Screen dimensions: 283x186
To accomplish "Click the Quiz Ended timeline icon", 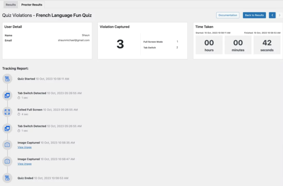I will [x=7, y=178].
